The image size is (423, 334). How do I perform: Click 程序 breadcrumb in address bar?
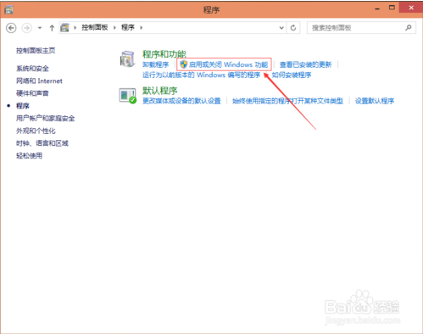coord(128,27)
